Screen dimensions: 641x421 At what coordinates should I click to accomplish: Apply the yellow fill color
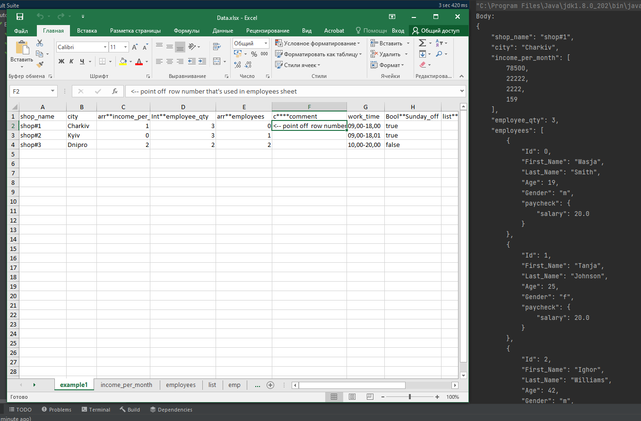tap(123, 61)
